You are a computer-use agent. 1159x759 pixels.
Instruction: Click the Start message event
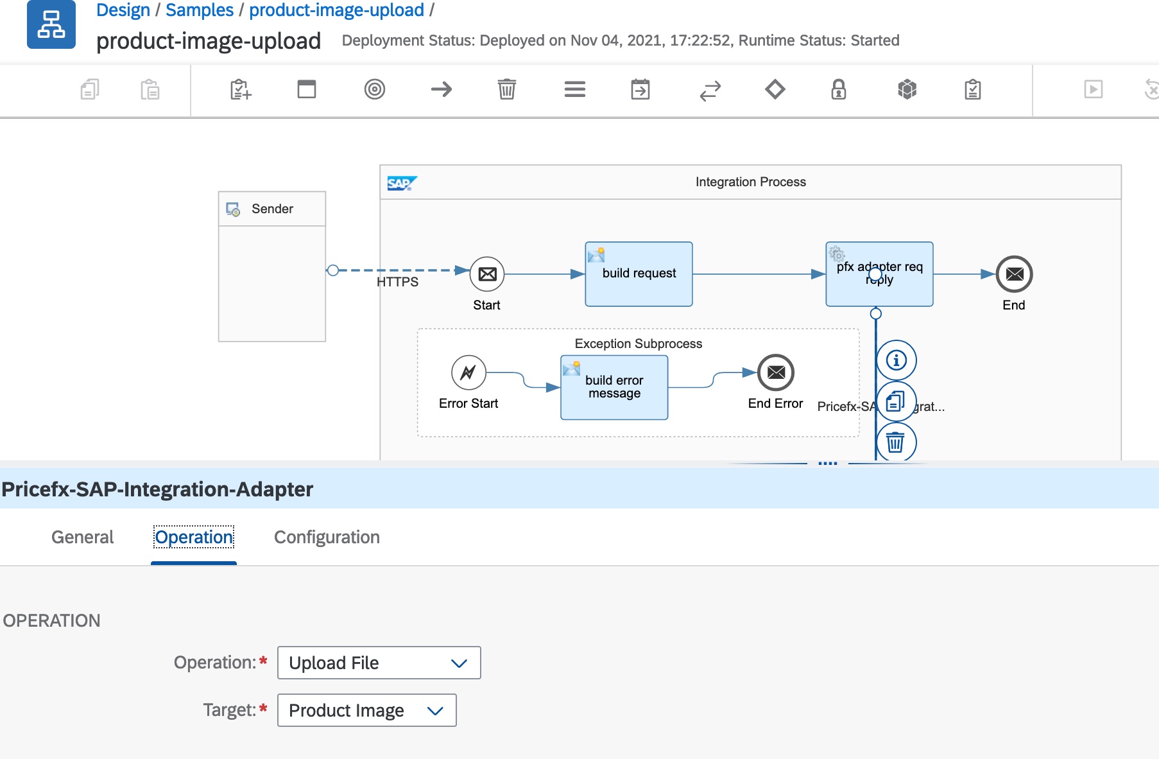tap(487, 274)
